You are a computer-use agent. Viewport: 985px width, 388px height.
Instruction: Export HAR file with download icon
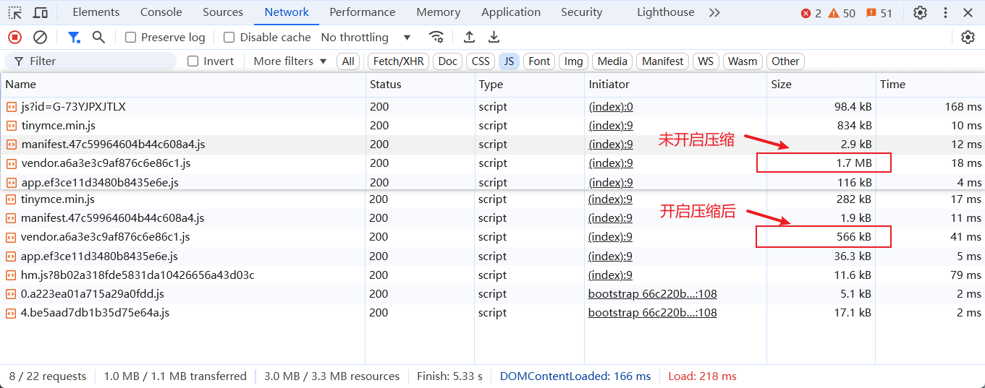[x=494, y=38]
